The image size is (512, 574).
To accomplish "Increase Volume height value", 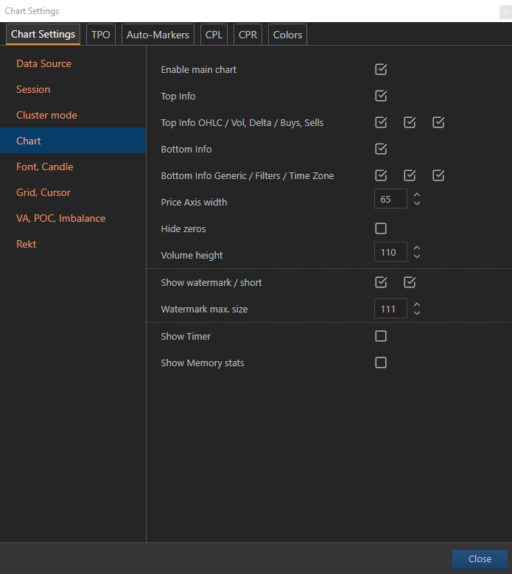I will click(417, 248).
